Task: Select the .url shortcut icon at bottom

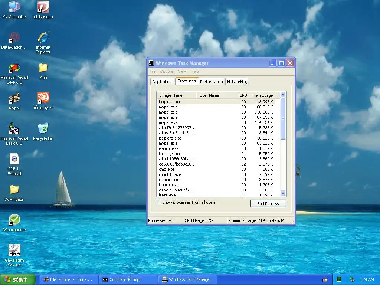Action: [x=14, y=256]
